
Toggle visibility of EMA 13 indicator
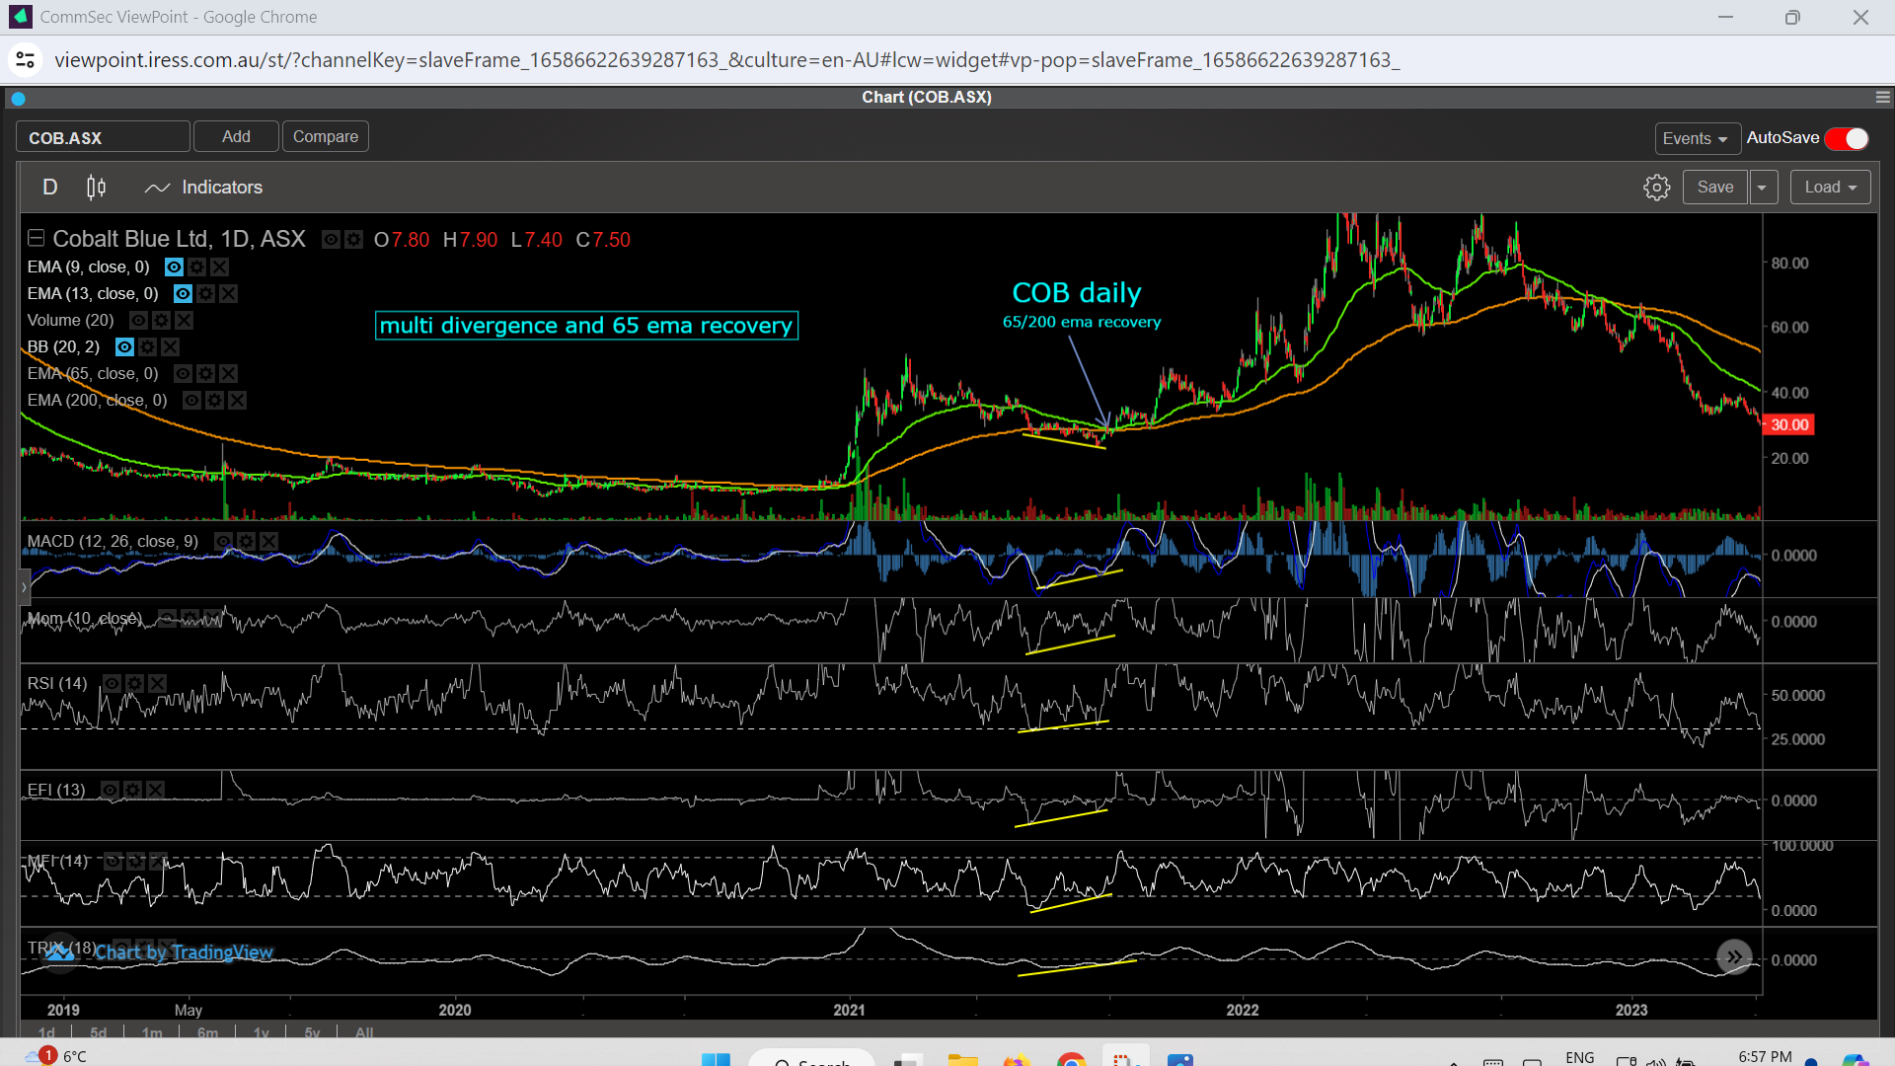click(183, 293)
